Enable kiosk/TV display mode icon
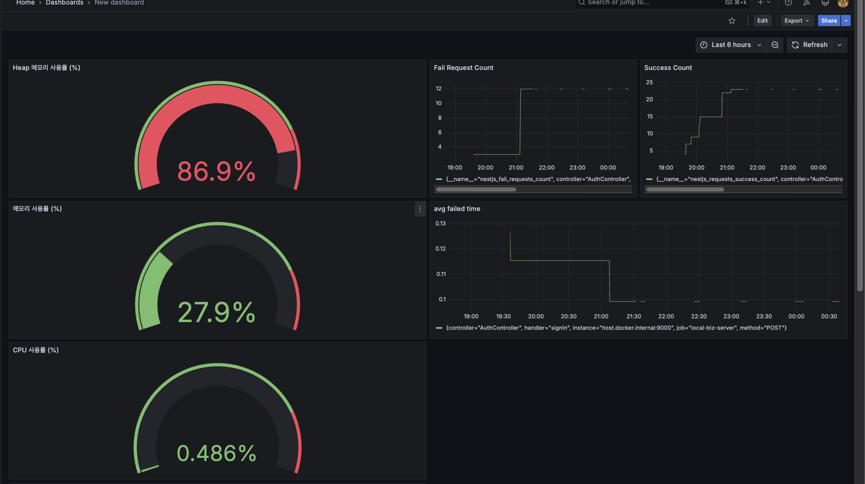 pos(825,3)
